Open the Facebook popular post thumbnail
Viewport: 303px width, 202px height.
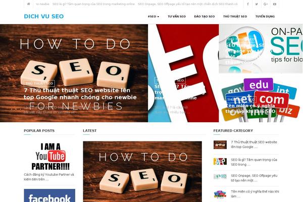[49, 195]
